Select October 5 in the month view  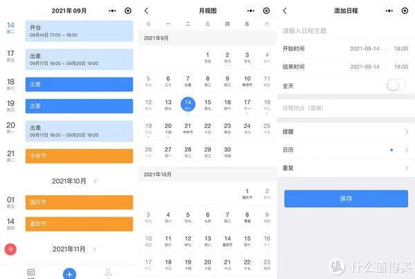188,217
